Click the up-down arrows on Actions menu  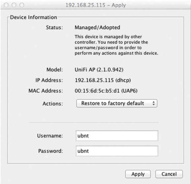(x=154, y=103)
